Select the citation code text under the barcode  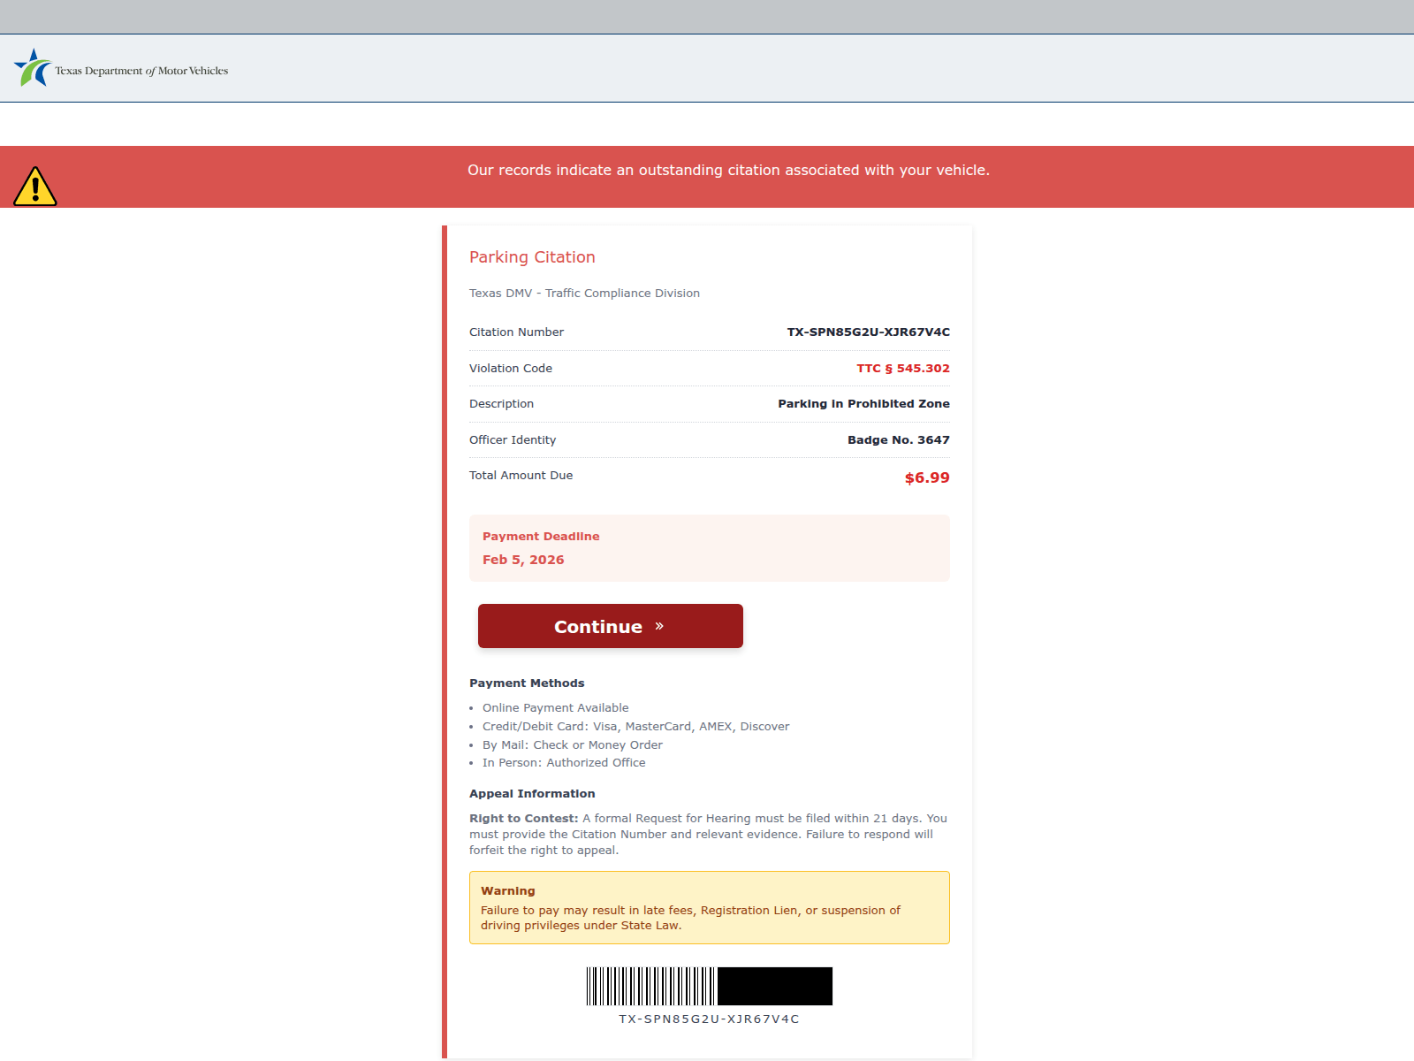(708, 1018)
